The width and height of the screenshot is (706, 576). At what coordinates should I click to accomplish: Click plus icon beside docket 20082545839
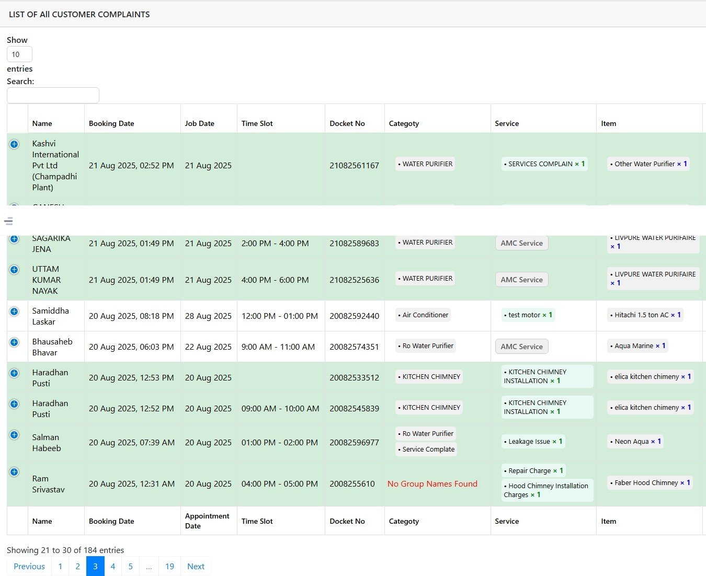[14, 404]
